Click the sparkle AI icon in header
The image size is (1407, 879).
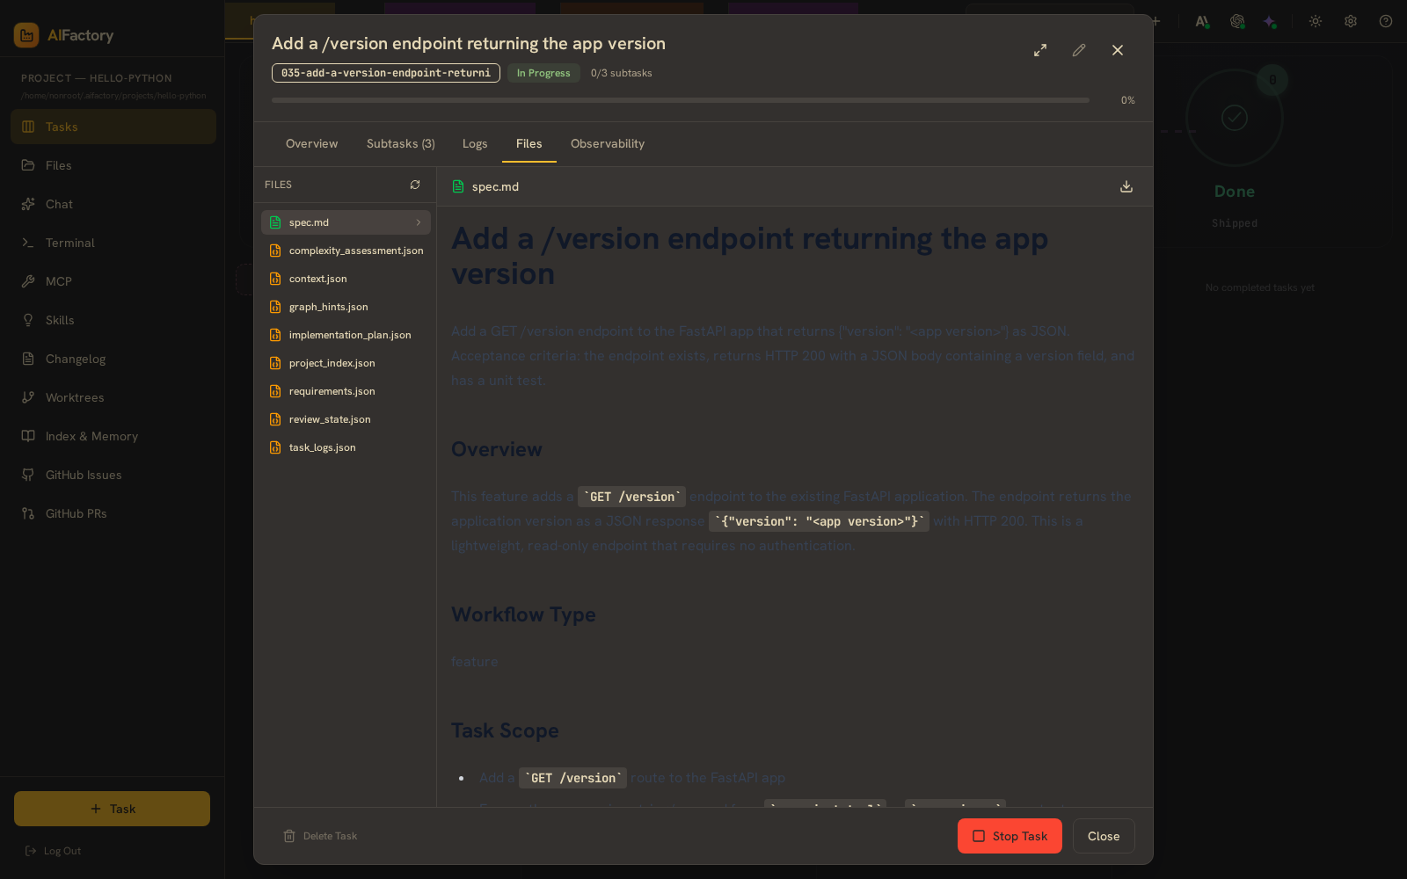tap(1269, 21)
